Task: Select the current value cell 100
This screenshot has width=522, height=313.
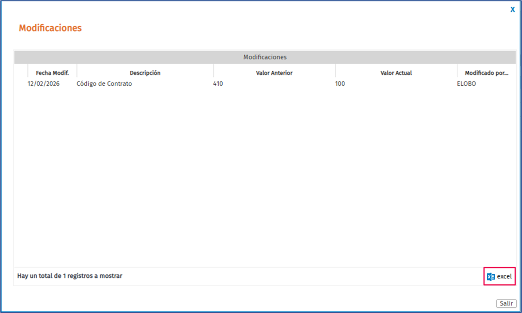Action: 340,84
